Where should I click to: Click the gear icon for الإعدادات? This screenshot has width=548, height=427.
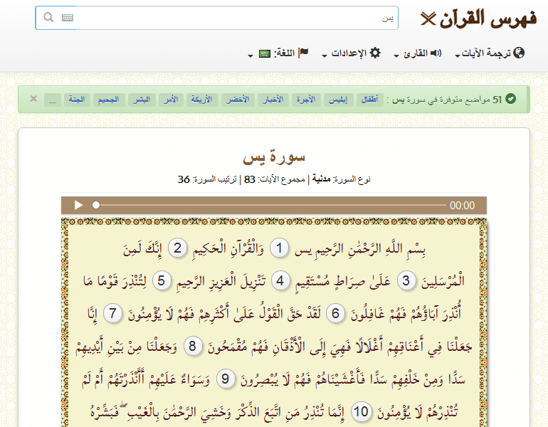[375, 53]
